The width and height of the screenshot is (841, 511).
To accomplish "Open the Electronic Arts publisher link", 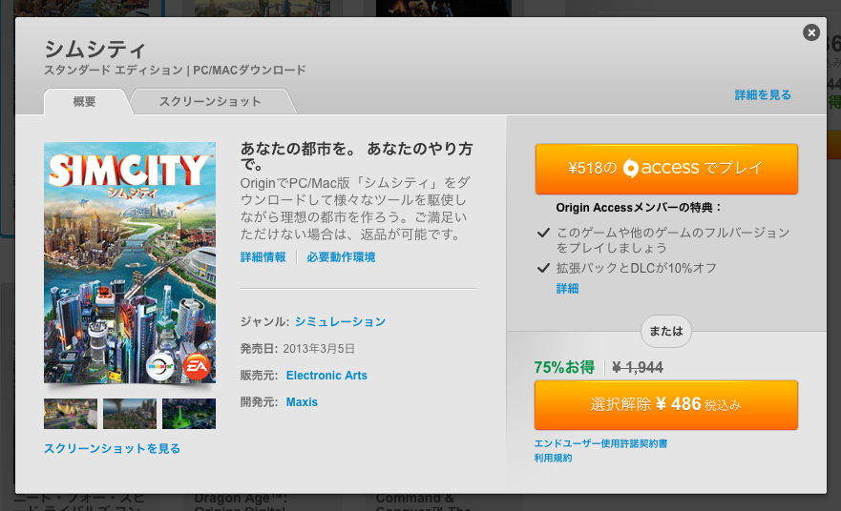I will pos(326,376).
